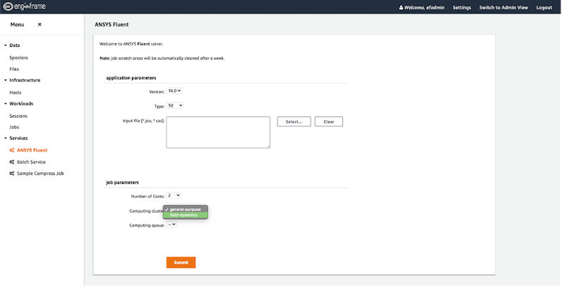The image size is (562, 287).
Task: Select fluid-dynamics from the cluster list
Action: [x=185, y=215]
